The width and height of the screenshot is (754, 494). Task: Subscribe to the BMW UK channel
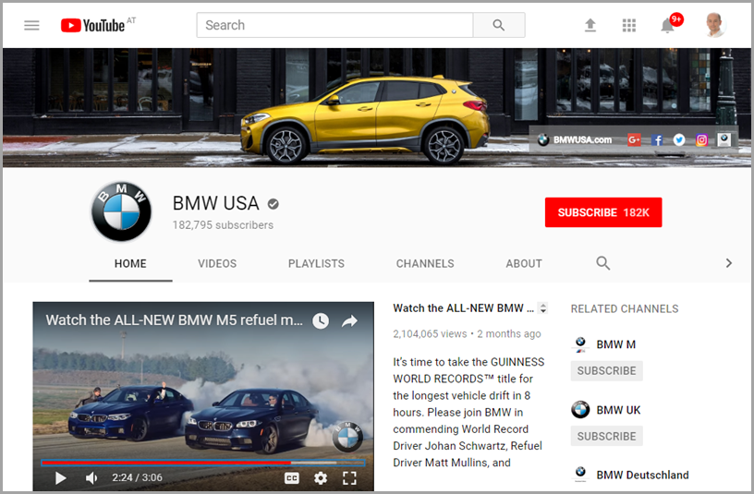point(606,437)
